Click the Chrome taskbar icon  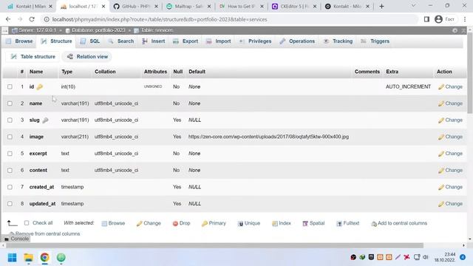point(44,258)
